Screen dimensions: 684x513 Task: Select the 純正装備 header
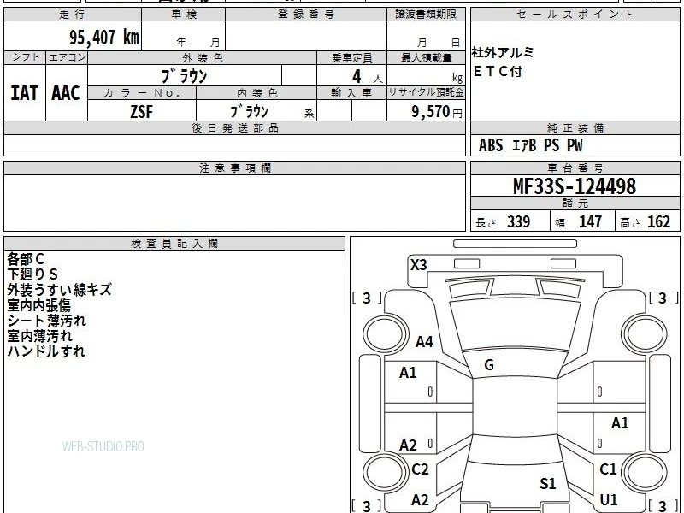(x=575, y=128)
